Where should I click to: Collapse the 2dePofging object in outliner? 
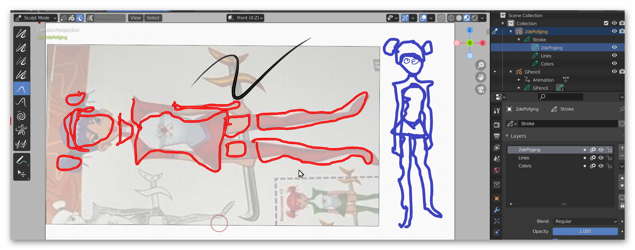(511, 31)
